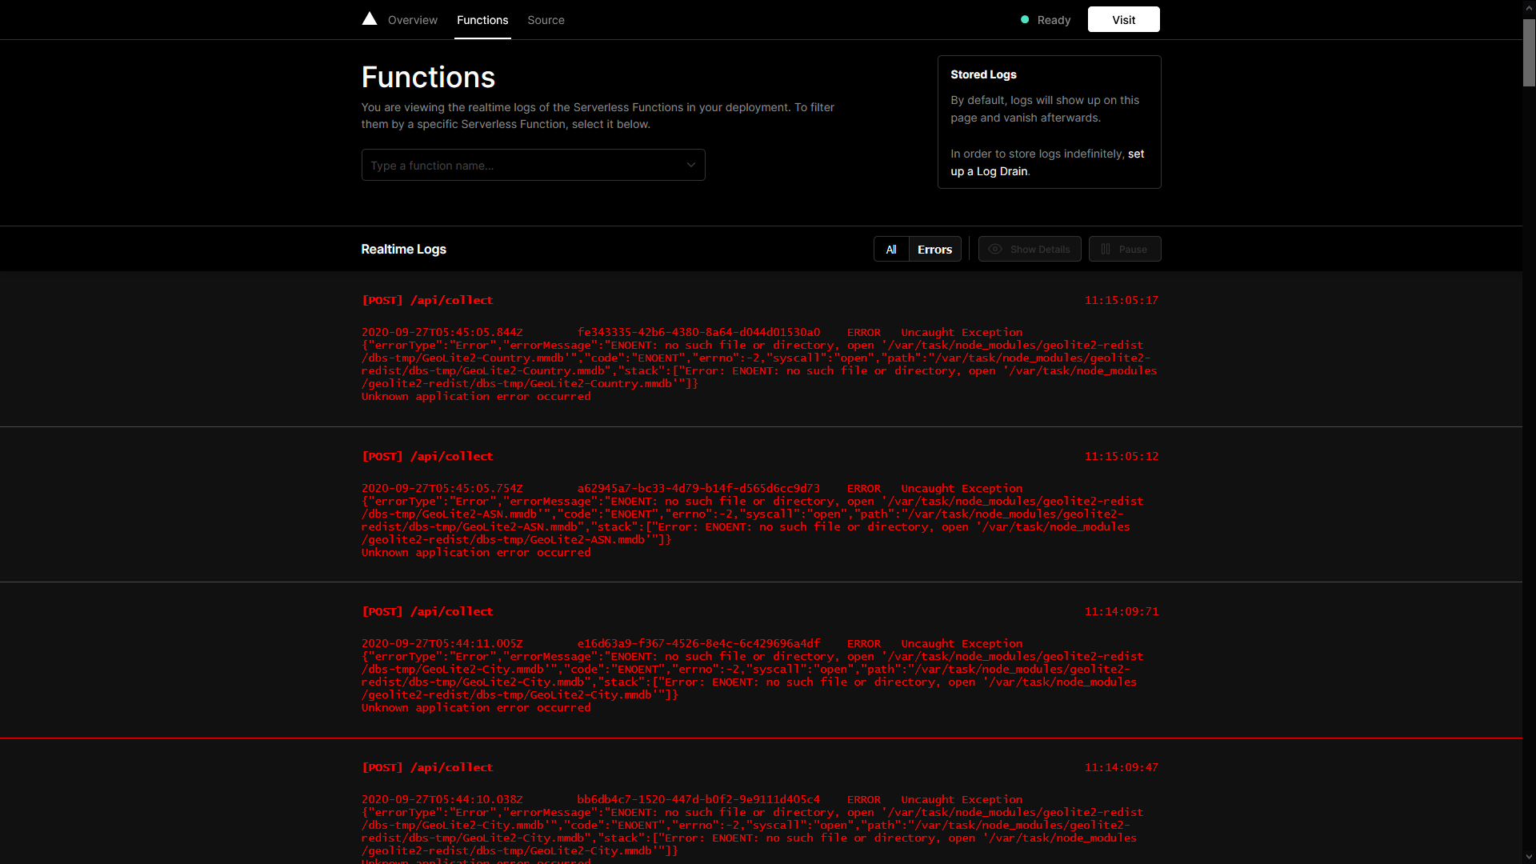The height and width of the screenshot is (864, 1536).
Task: Click the Show Details control
Action: click(1030, 249)
